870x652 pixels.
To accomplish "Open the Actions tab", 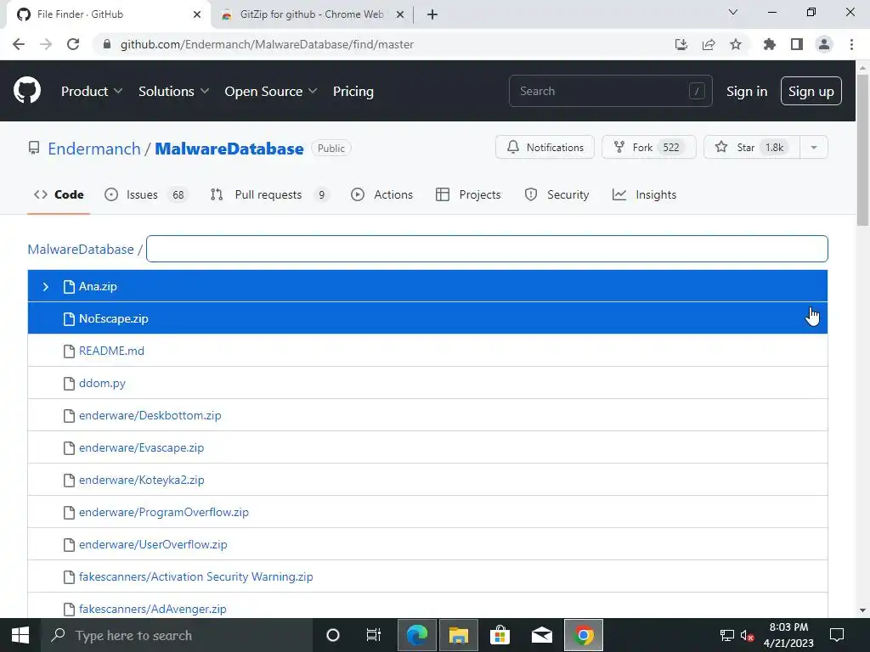I will (x=381, y=194).
